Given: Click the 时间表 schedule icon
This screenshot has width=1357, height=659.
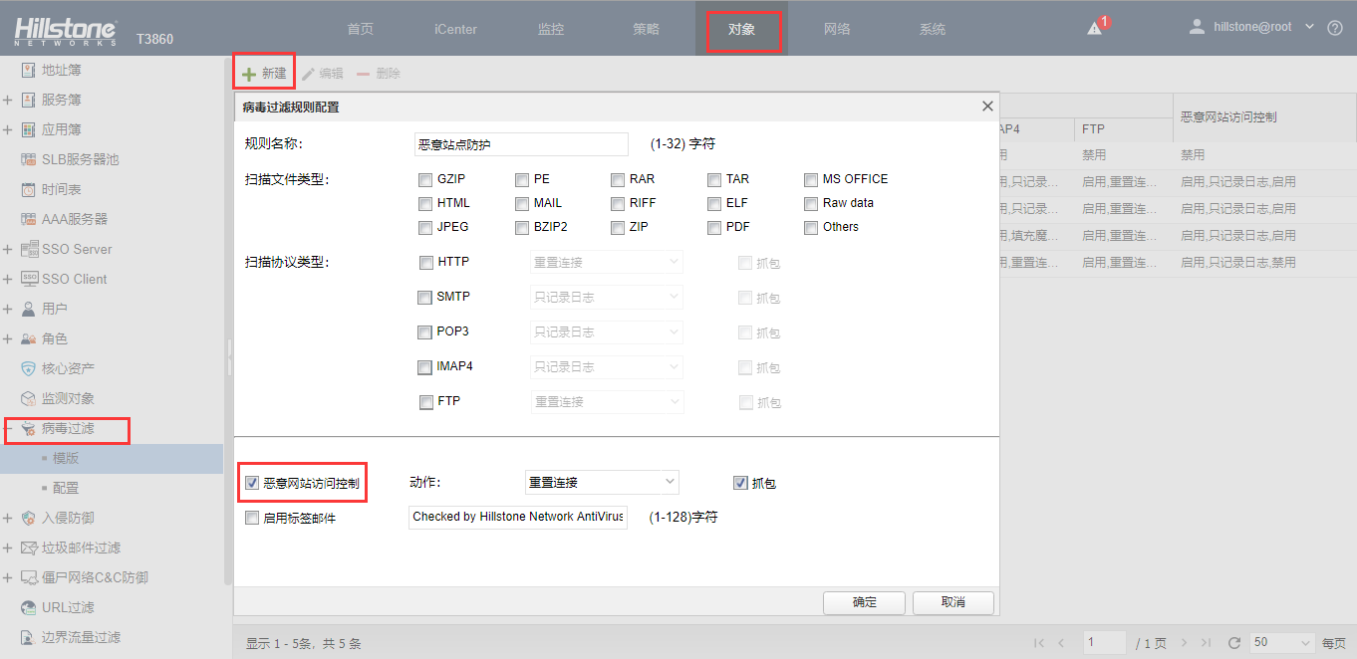Looking at the screenshot, I should point(28,189).
